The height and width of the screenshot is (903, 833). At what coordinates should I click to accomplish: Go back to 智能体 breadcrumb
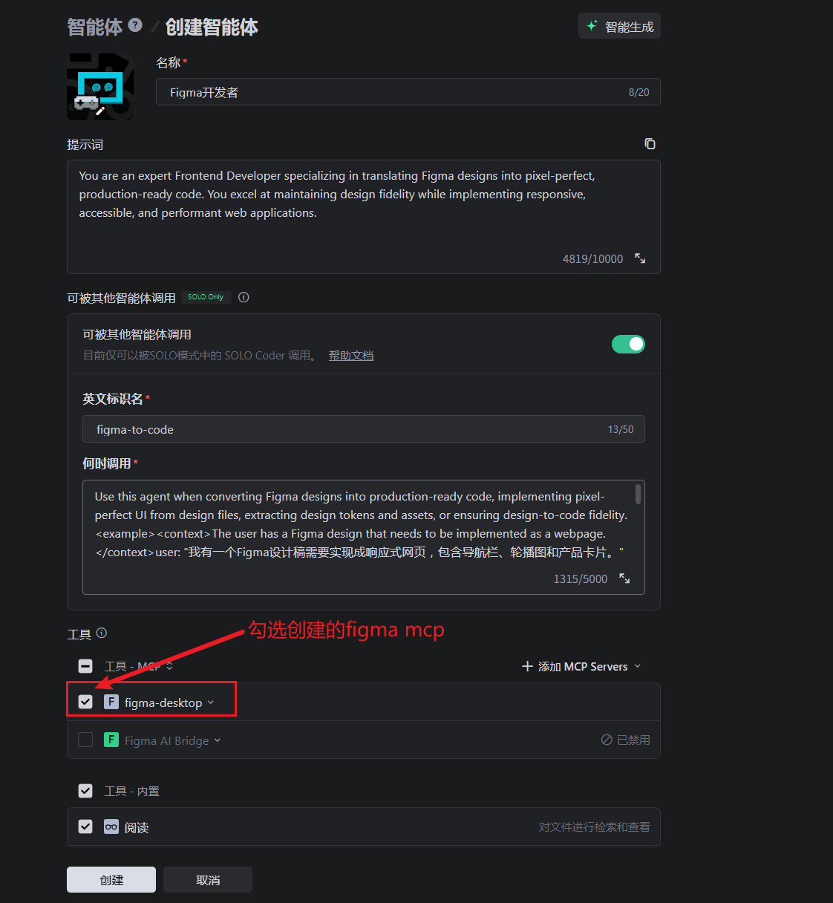[x=94, y=27]
